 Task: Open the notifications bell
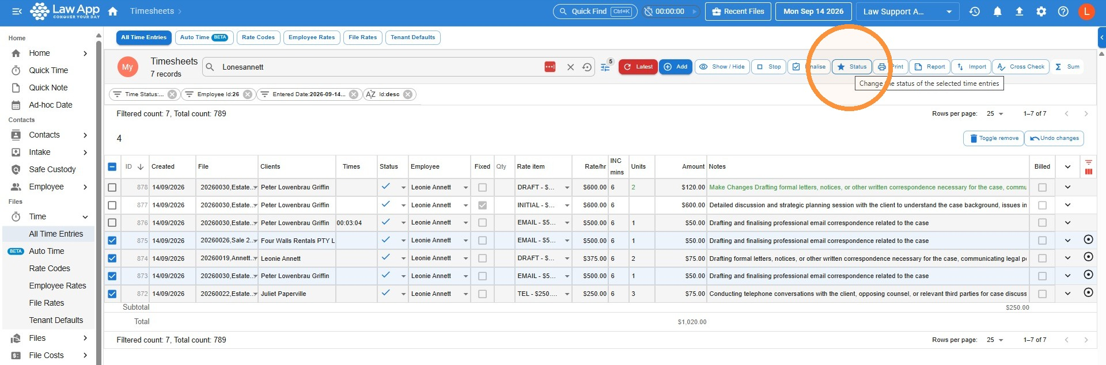(x=997, y=12)
